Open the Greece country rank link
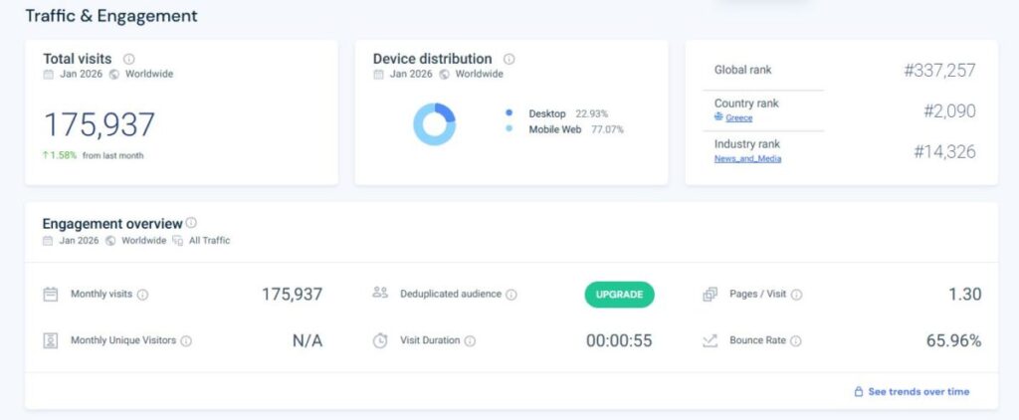Image resolution: width=1019 pixels, height=420 pixels. click(738, 117)
